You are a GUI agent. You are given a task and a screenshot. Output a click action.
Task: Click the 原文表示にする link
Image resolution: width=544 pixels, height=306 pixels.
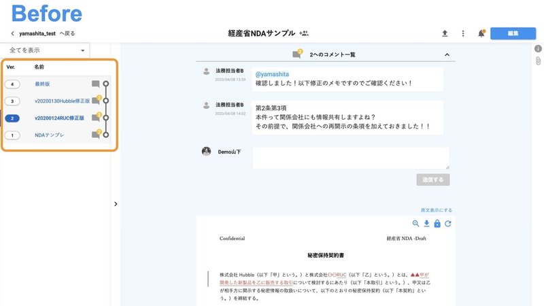tap(437, 210)
